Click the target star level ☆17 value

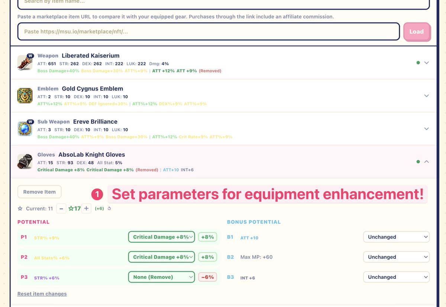[74, 209]
